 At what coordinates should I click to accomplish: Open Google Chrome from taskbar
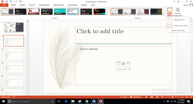click(87, 101)
